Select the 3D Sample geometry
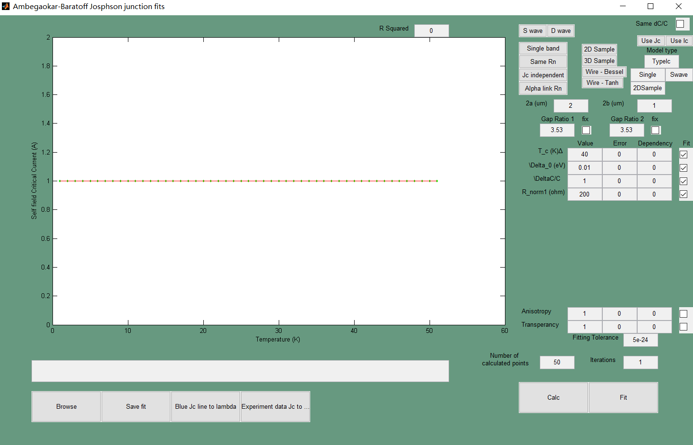 point(599,61)
